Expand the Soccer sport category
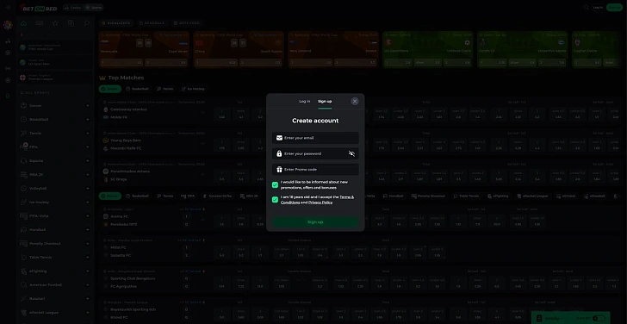 [x=88, y=106]
